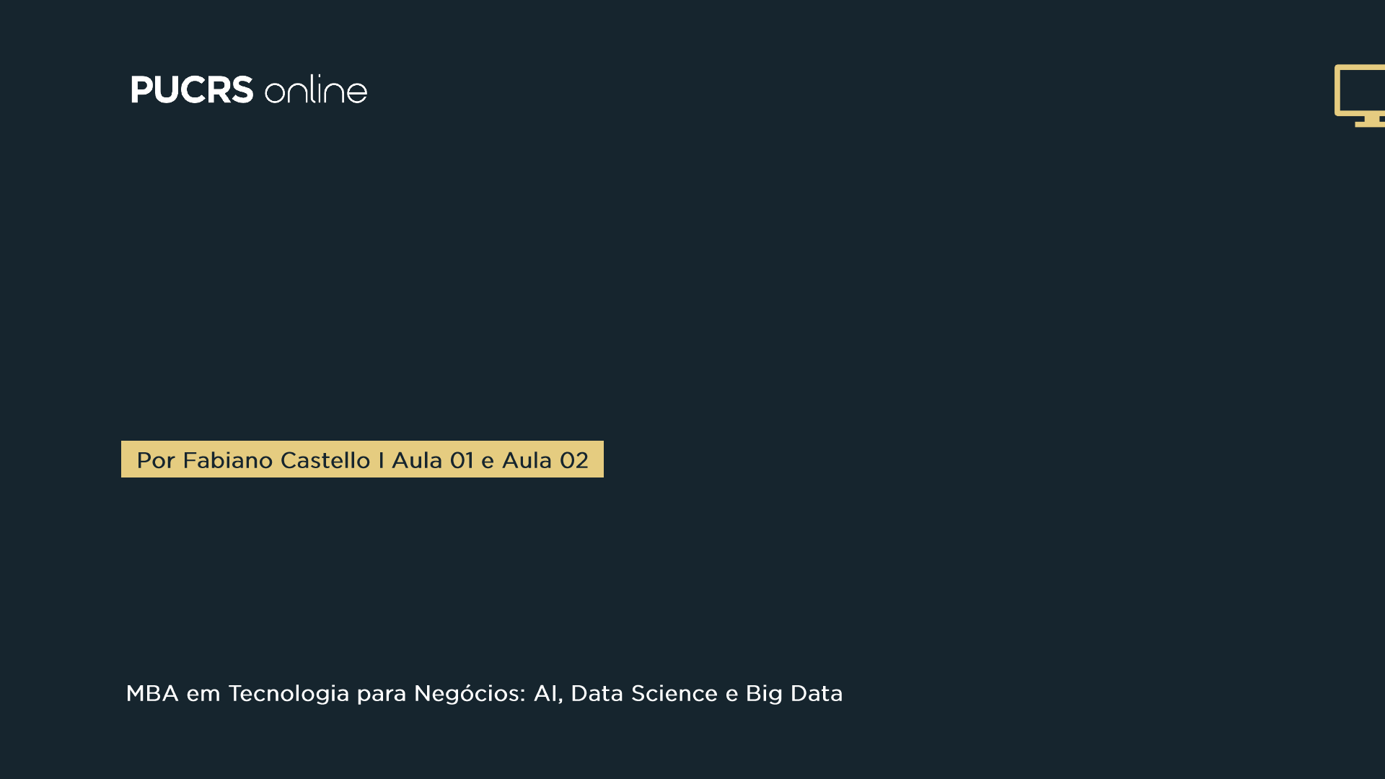Click 'AI' in the course title
Screen dimensions: 1385x779
pyautogui.click(x=546, y=693)
